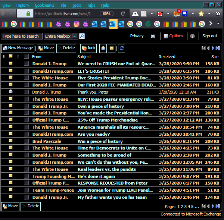Viewport: 224px width, 220px height.
Task: Toggle the select-all checkbox in header row
Action: pyautogui.click(x=26, y=57)
